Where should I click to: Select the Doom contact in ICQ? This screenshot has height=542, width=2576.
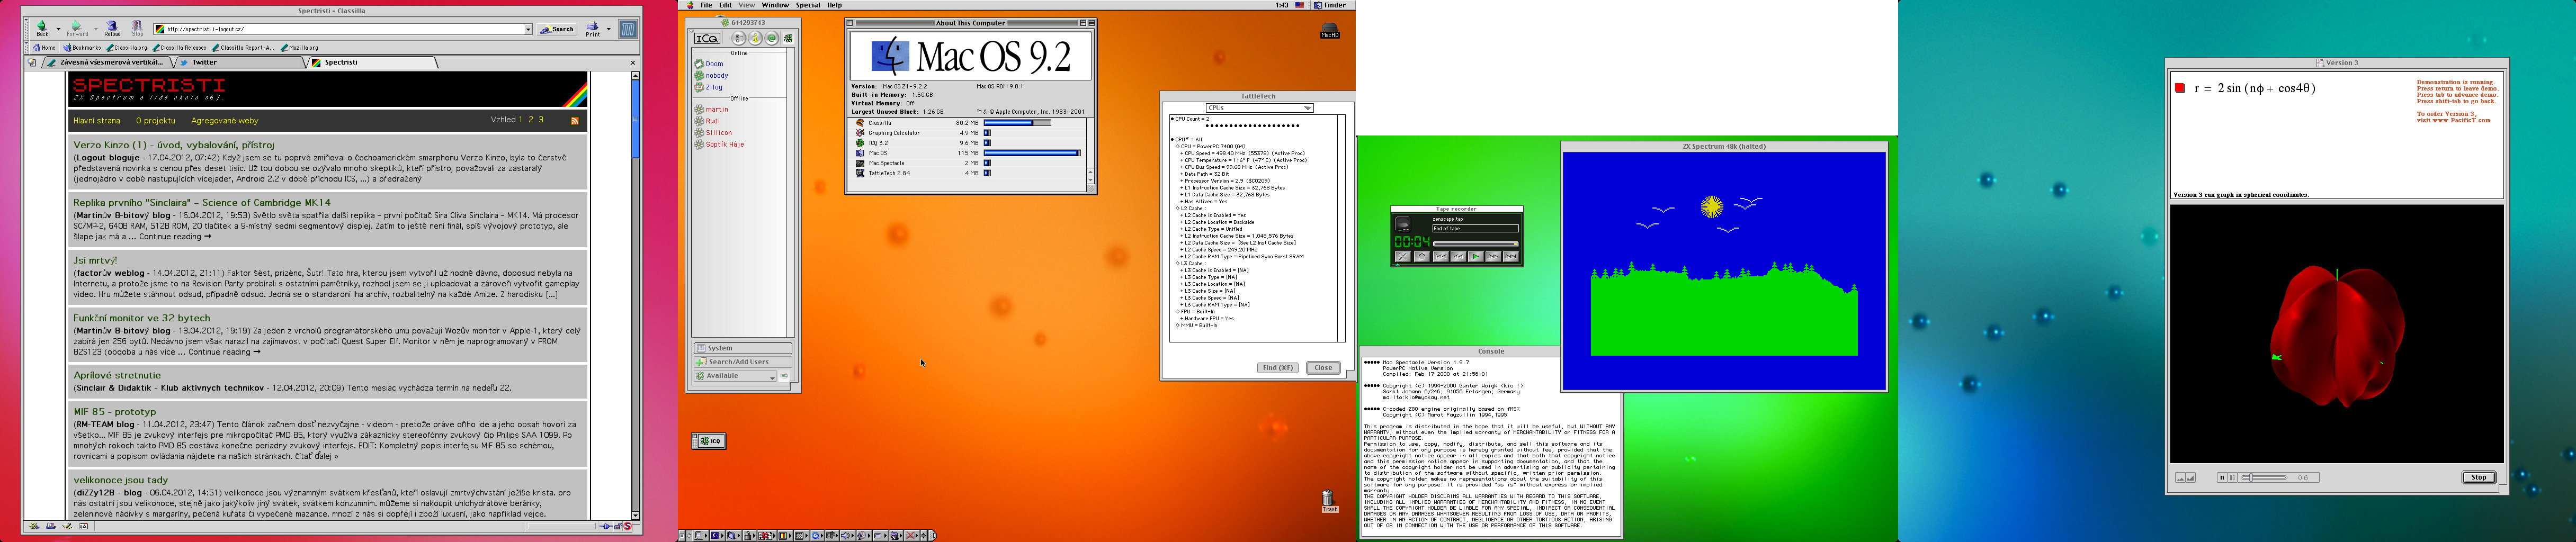714,64
